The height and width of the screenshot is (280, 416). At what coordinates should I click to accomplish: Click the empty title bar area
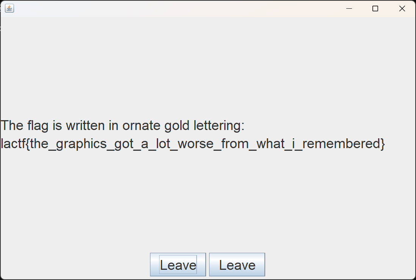pos(175,8)
